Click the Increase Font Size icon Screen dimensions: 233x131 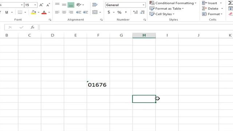(41, 5)
